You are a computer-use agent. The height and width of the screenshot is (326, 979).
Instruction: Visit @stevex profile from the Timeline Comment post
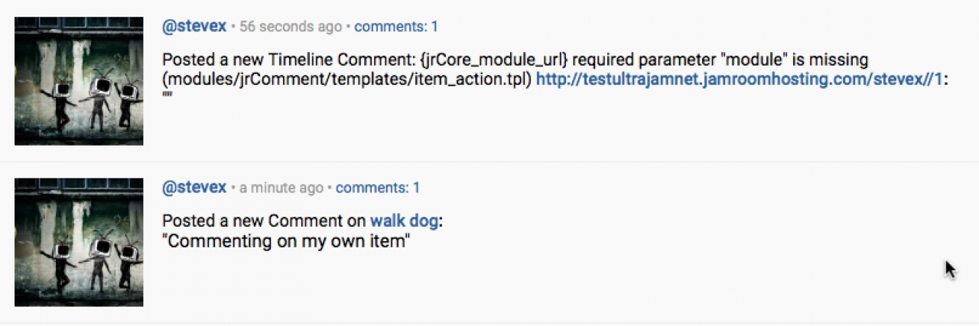coord(194,26)
